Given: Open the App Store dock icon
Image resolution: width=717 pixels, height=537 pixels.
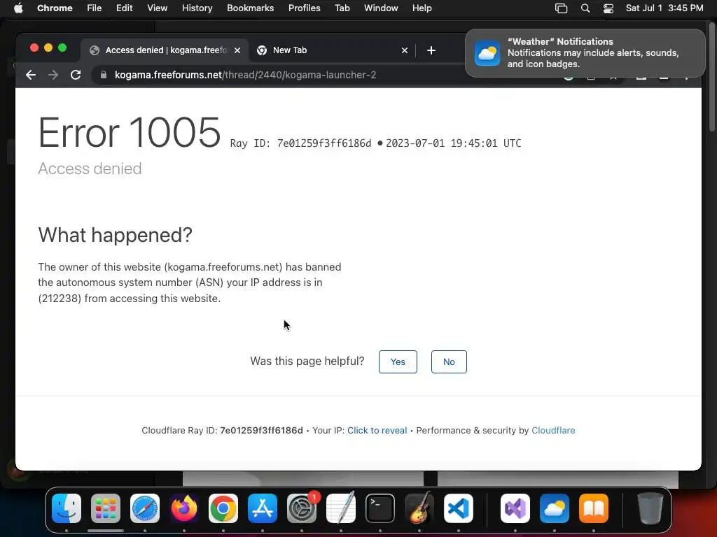Looking at the screenshot, I should coord(263,508).
